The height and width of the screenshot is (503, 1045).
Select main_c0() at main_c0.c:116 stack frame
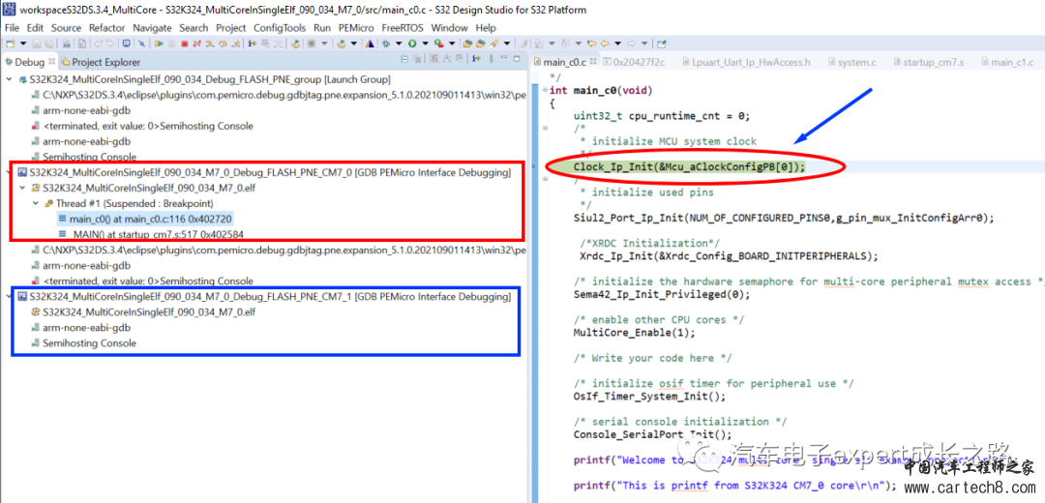click(145, 219)
